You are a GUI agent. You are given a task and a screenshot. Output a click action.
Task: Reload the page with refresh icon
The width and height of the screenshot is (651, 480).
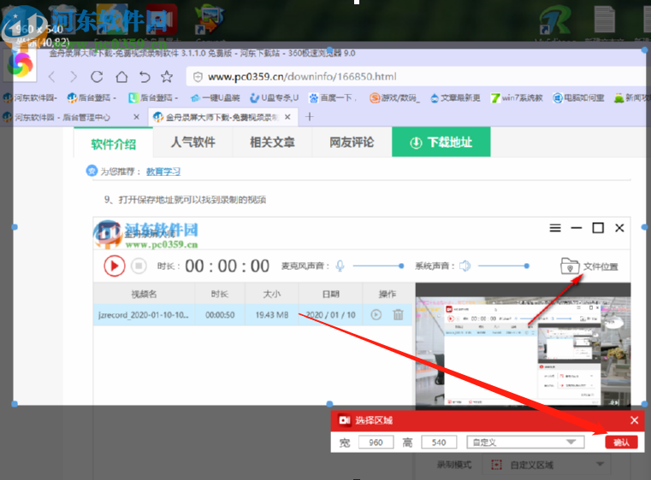pos(97,77)
